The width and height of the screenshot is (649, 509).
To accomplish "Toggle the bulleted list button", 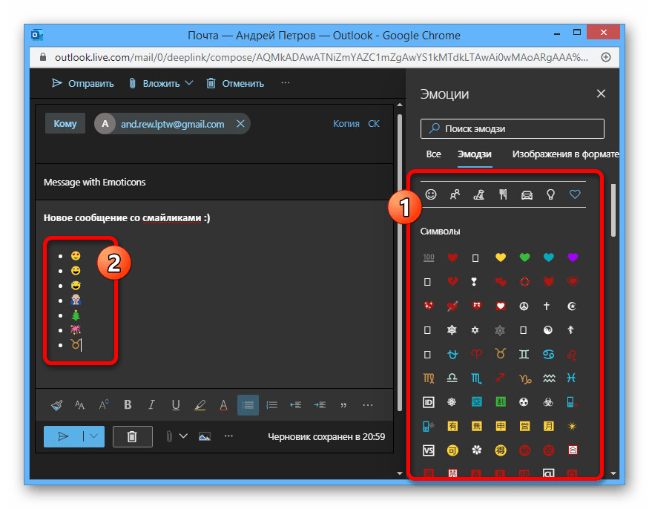I will (248, 405).
